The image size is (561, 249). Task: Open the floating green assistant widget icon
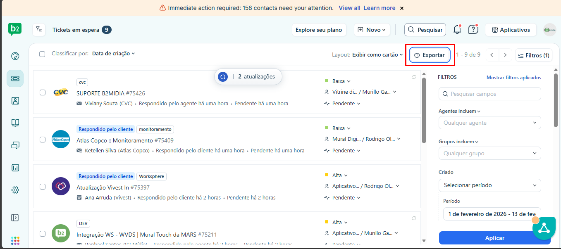pyautogui.click(x=544, y=228)
